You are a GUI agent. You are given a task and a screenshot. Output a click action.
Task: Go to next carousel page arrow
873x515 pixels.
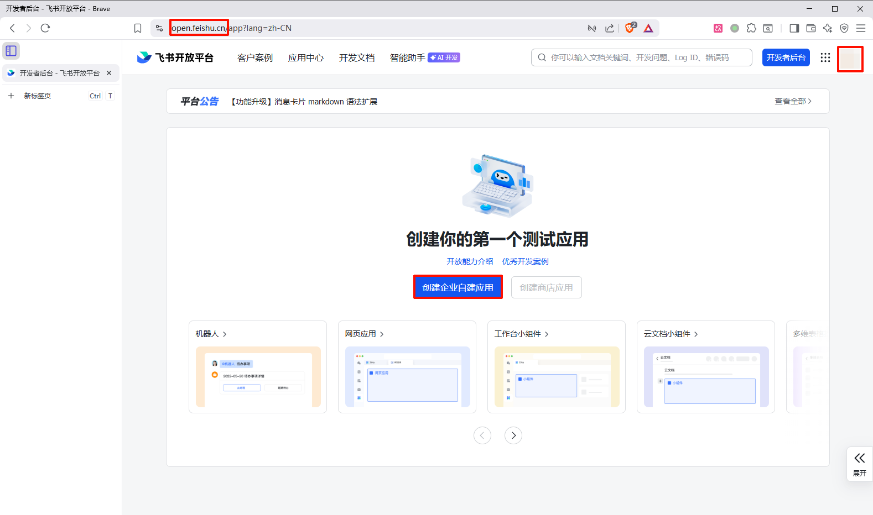[513, 435]
